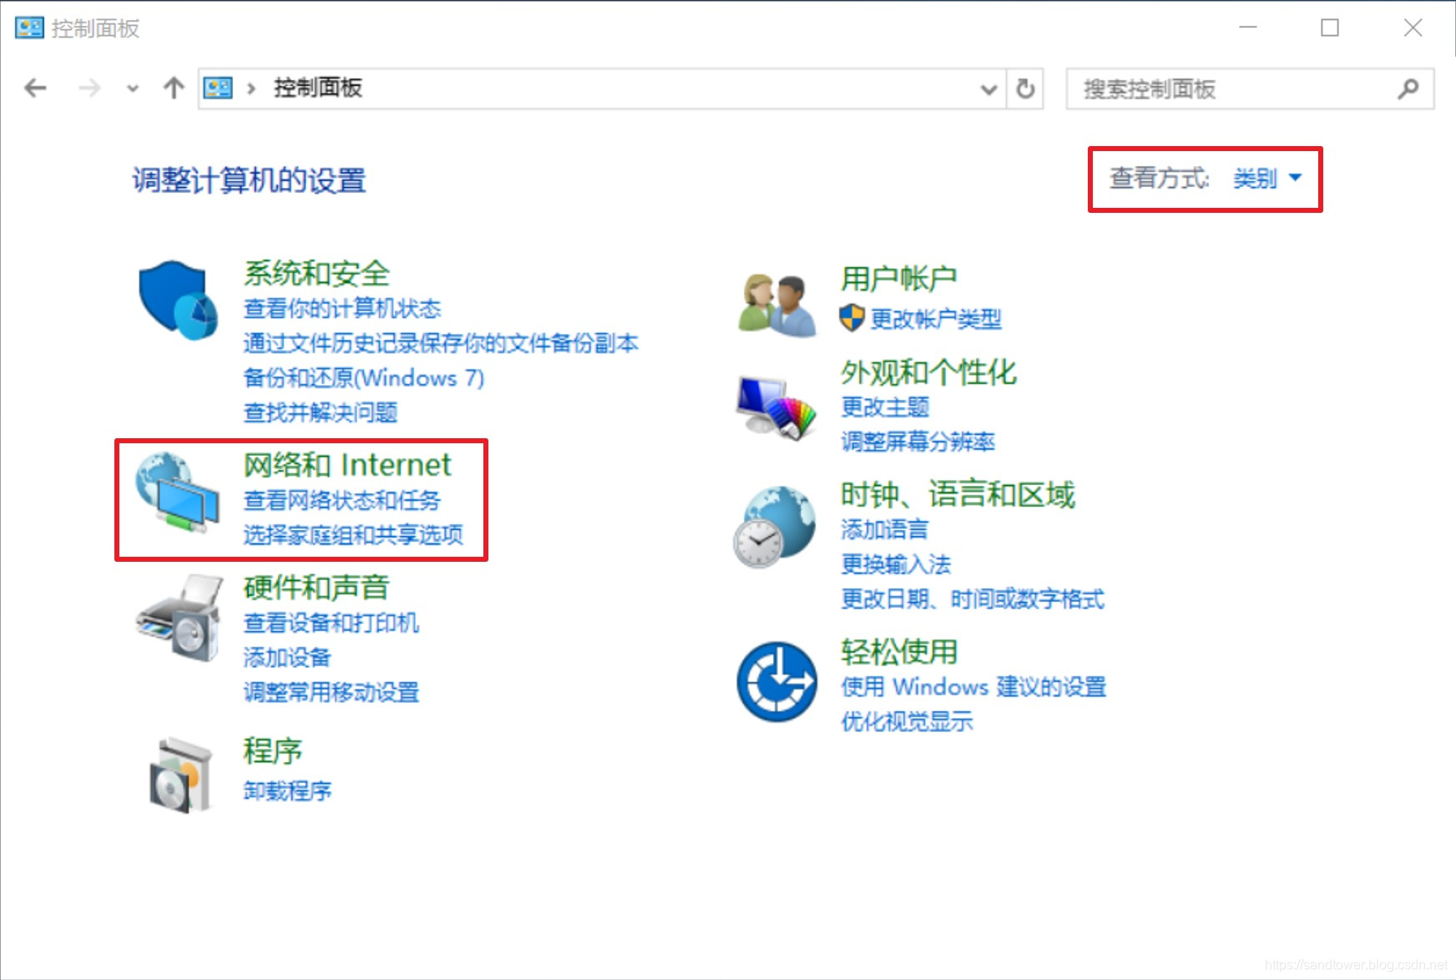Click the 轻松使用 accessibility icon
The image size is (1456, 980).
coord(776,682)
